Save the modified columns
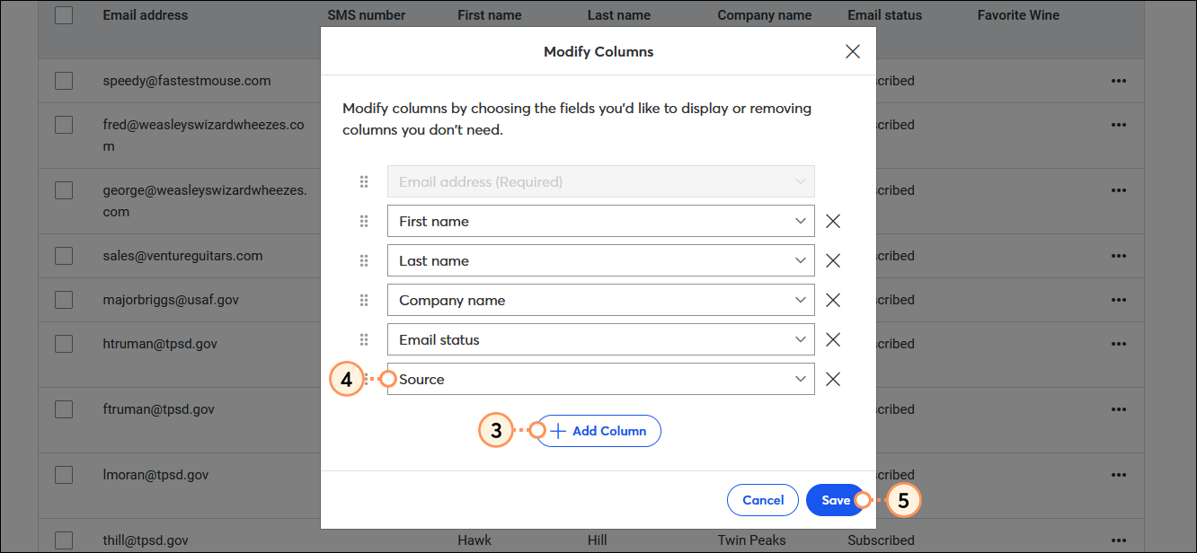The width and height of the screenshot is (1197, 553). 837,500
